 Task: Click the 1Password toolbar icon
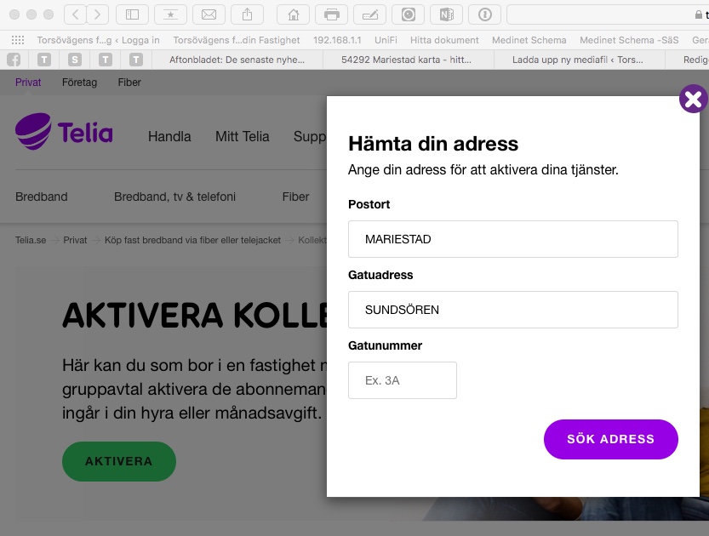click(485, 15)
